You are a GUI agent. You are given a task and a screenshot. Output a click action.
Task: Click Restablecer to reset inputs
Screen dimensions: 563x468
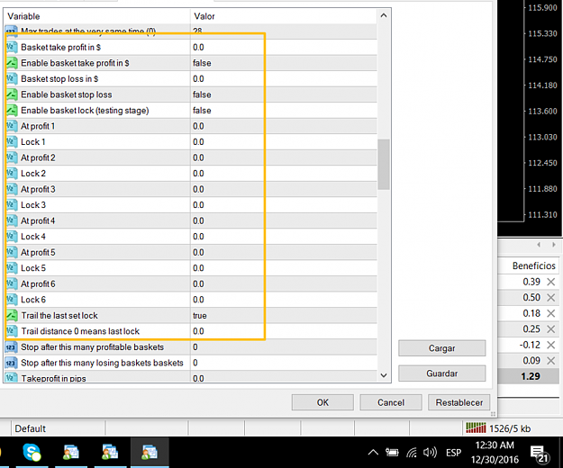(459, 402)
